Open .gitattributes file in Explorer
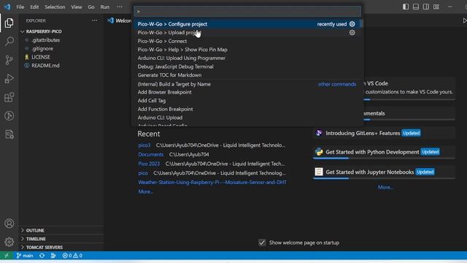This screenshot has height=263, width=467. point(45,40)
